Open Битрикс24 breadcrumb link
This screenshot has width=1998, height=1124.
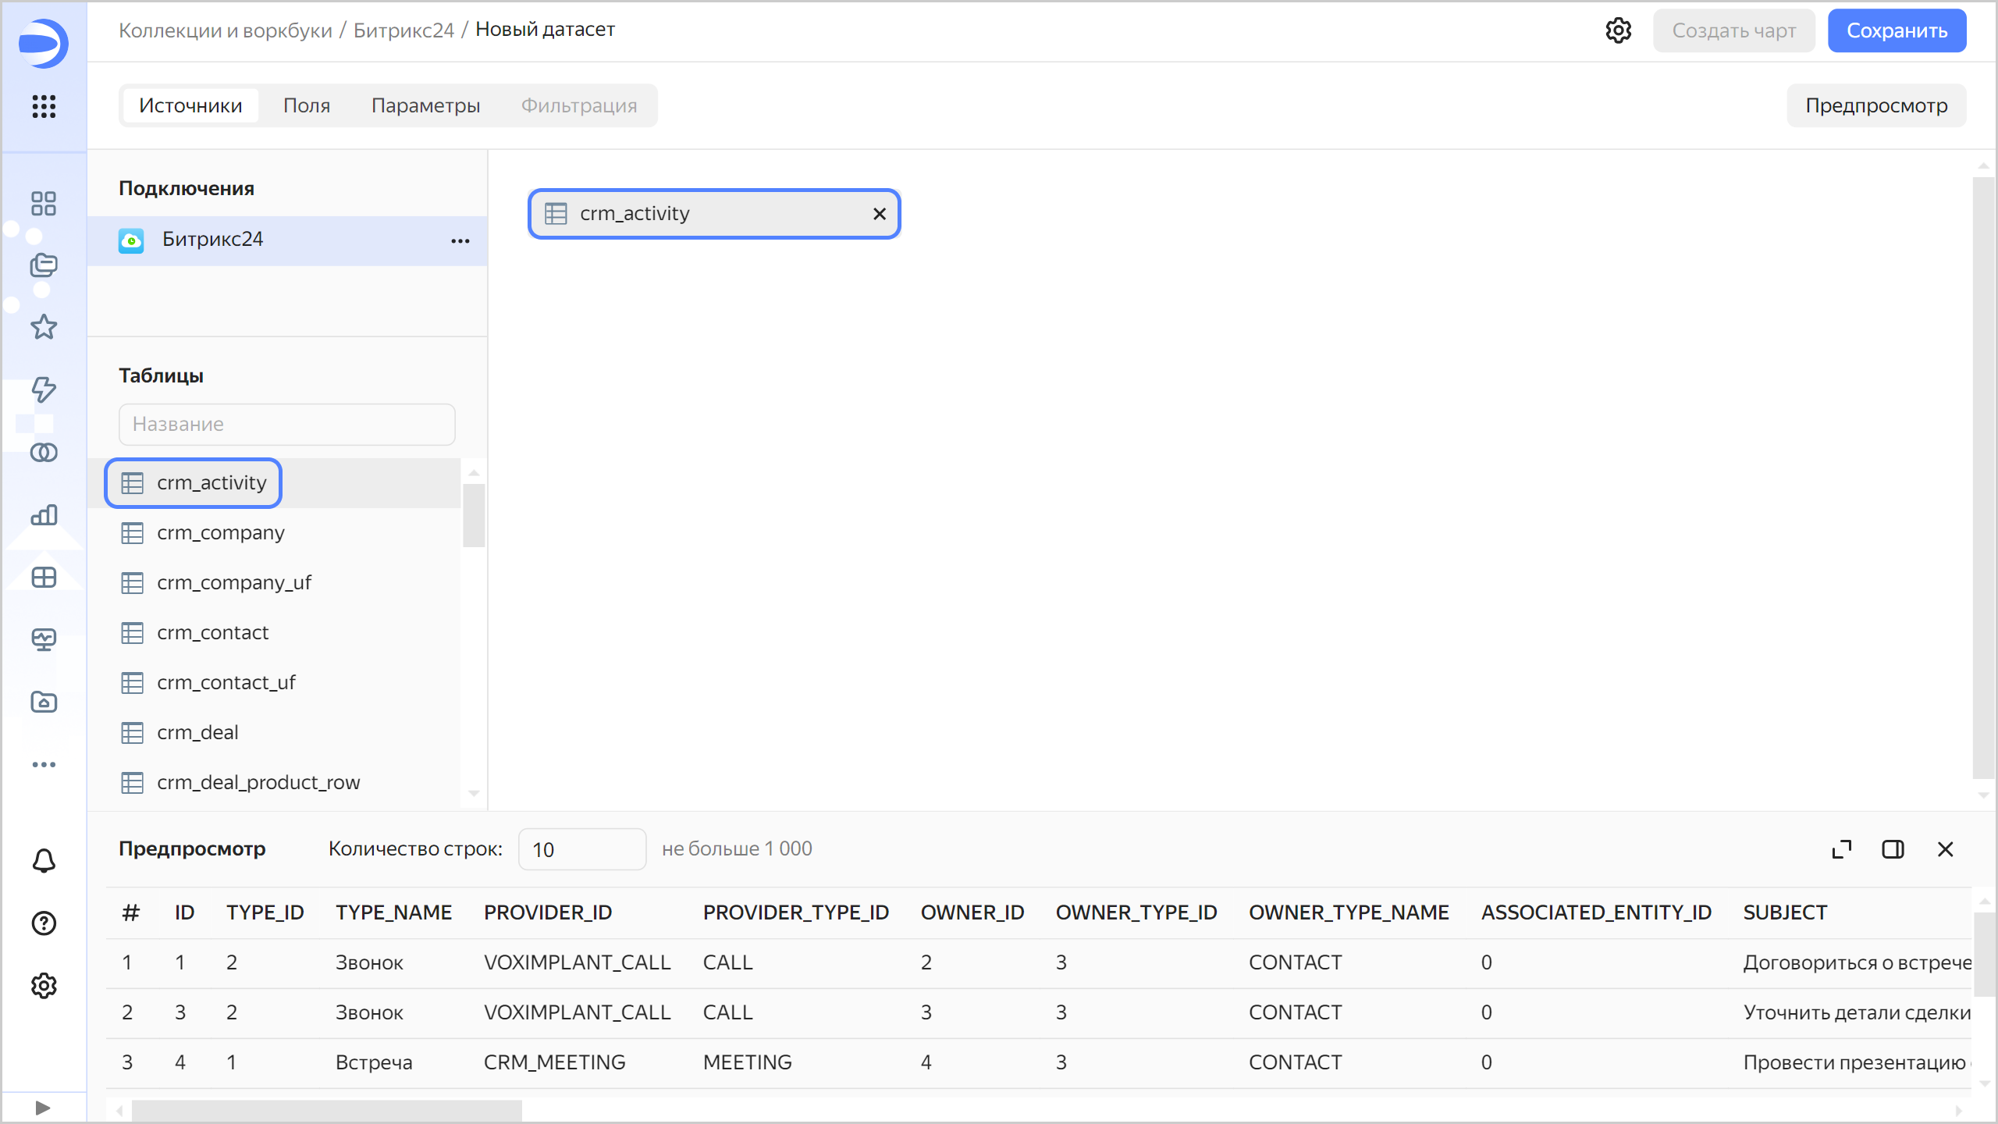(x=404, y=30)
